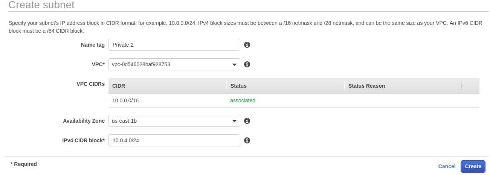Click the info icon next to VPC dropdown
This screenshot has height=175, width=490.
247,64
